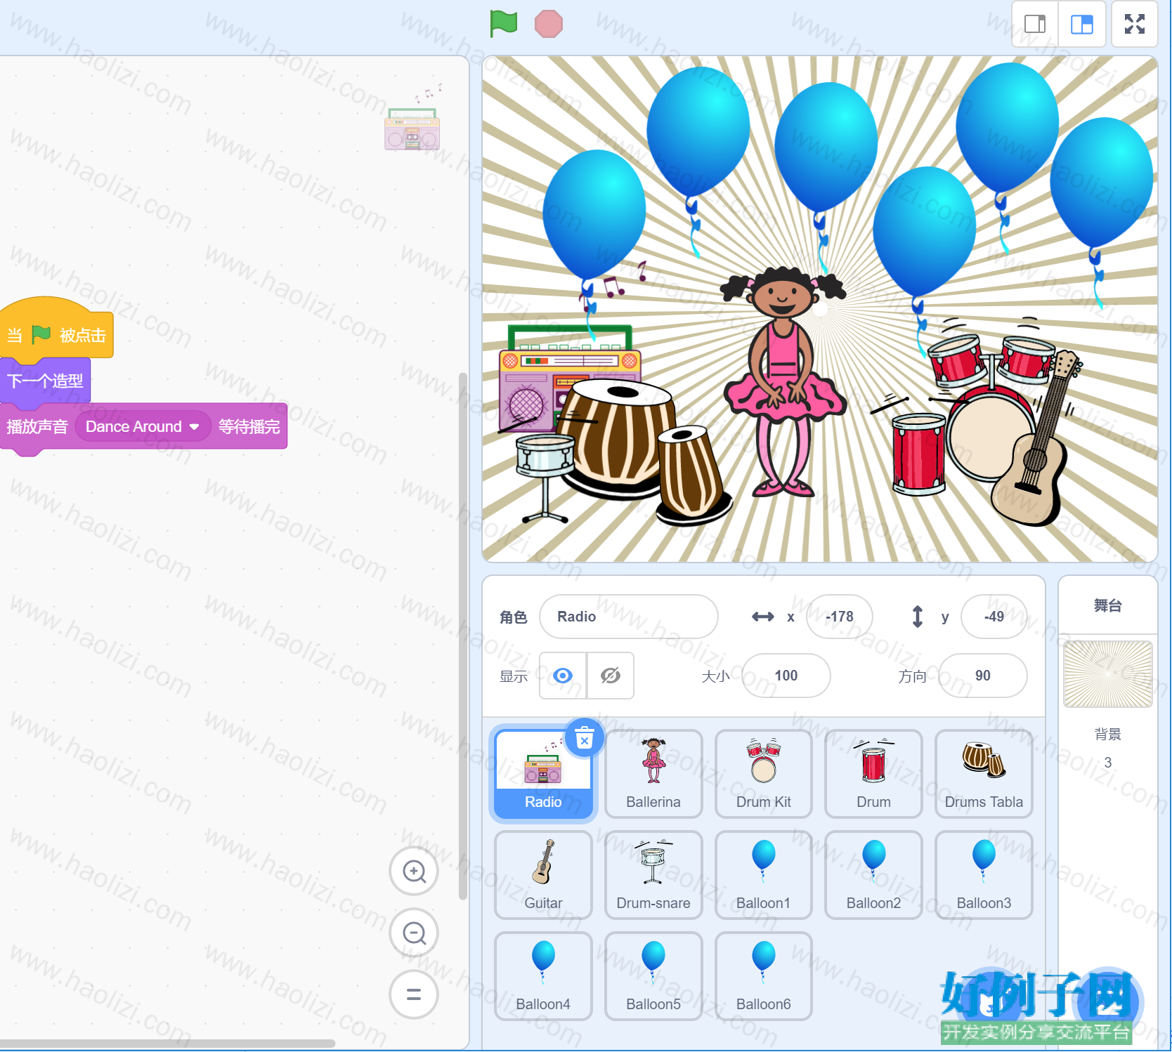Viewport: 1172px width, 1052px height.
Task: Select the Drum-snare sprite
Action: 653,875
